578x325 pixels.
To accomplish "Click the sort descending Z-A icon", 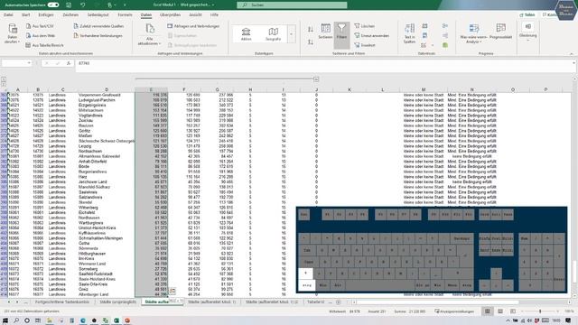I will [311, 42].
